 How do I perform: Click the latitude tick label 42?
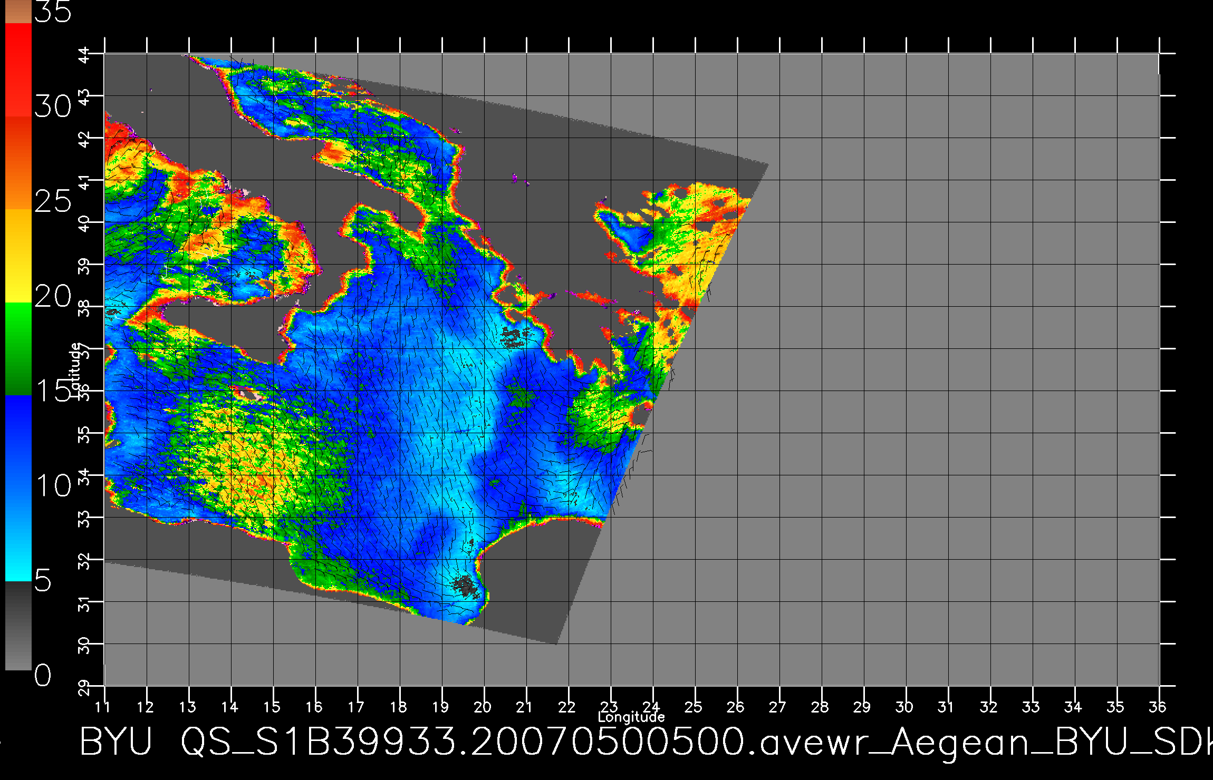84,139
